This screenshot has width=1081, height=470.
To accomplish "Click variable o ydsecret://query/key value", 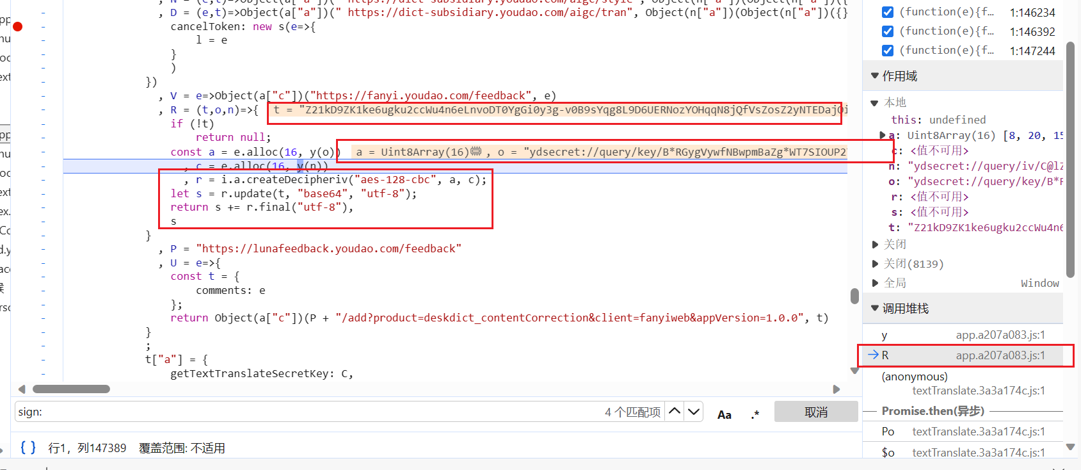I will coord(985,181).
